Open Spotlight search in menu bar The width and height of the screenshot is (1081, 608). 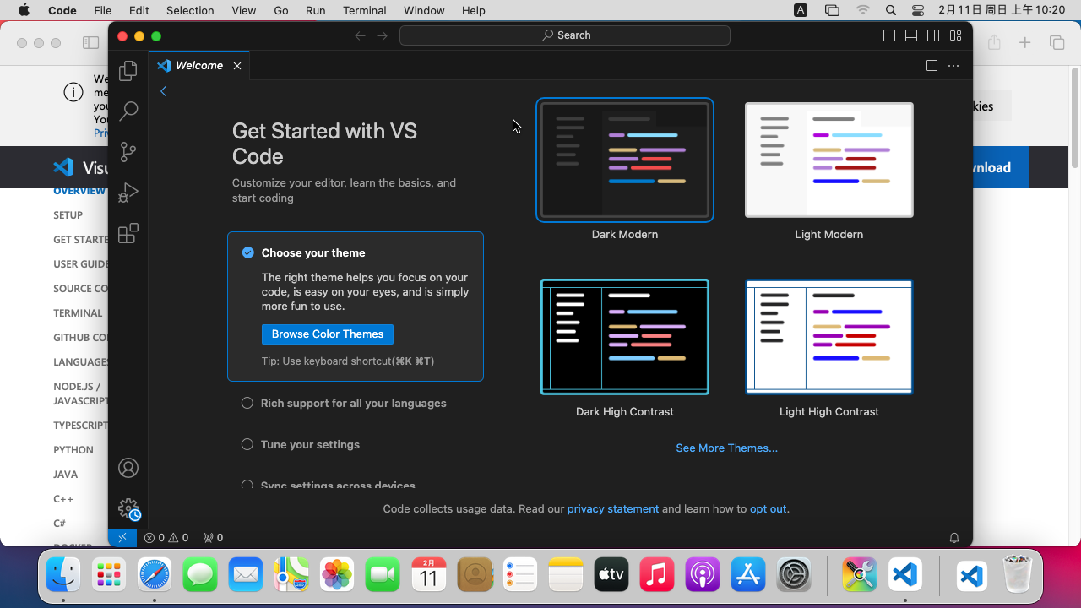click(891, 10)
